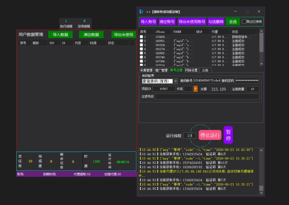Check the box on account row 4
Image resolution: width=289 pixels, height=205 pixels.
[x=141, y=49]
